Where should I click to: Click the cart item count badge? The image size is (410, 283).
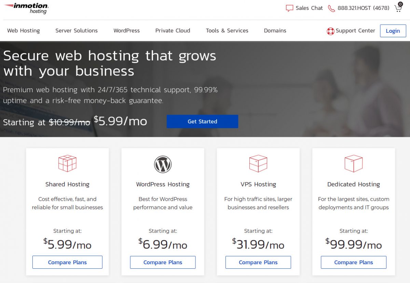(400, 3)
